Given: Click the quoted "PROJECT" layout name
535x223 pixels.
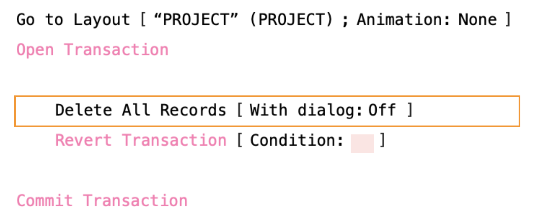Looking at the screenshot, I should point(196,20).
